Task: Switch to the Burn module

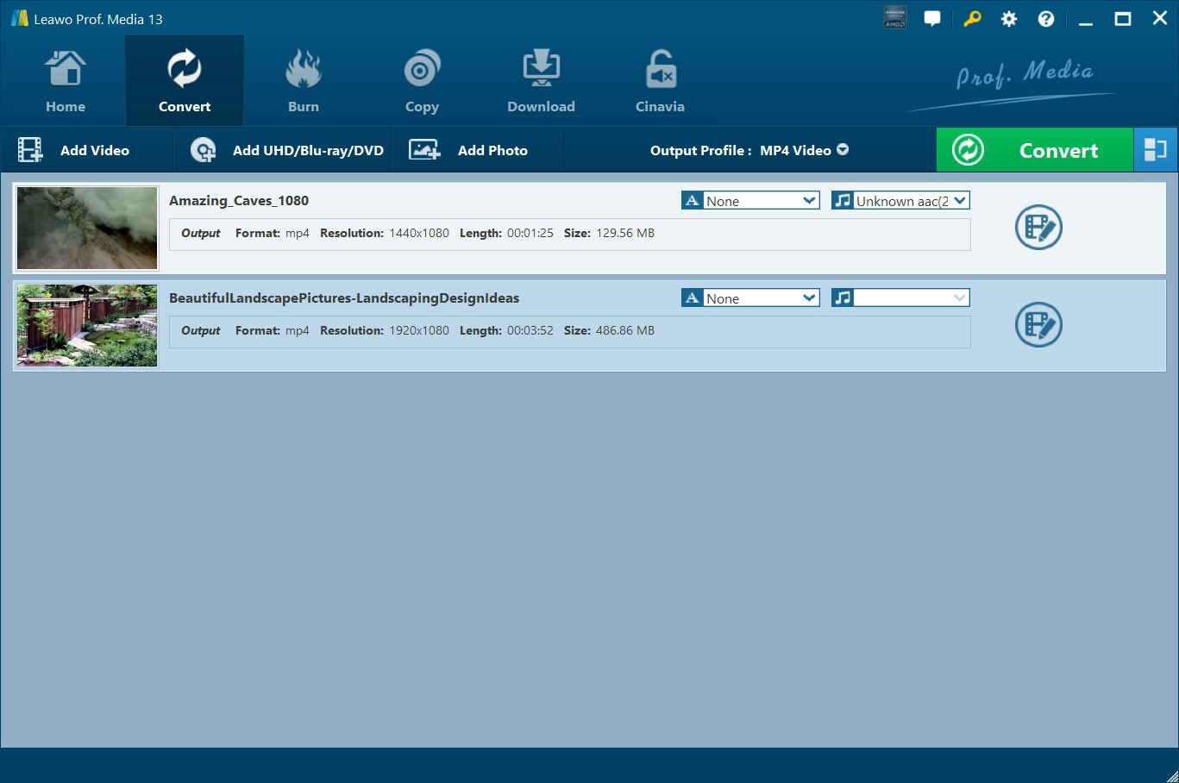Action: 303,82
